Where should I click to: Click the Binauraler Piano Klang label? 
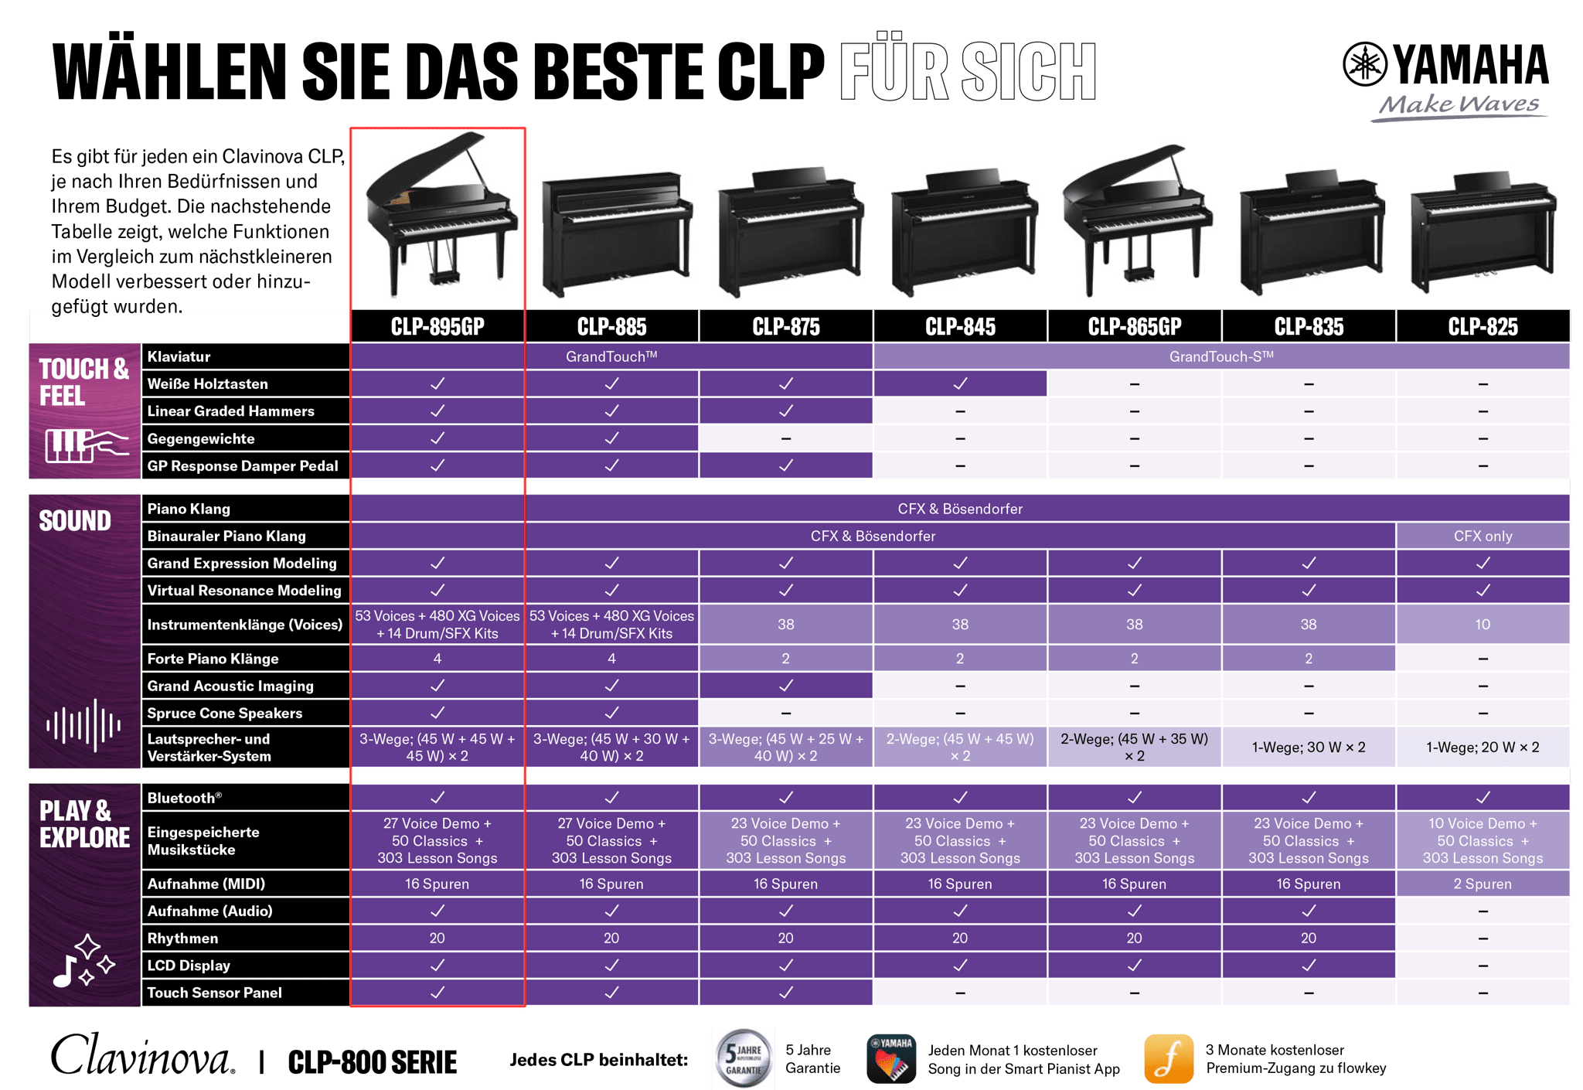click(x=245, y=536)
